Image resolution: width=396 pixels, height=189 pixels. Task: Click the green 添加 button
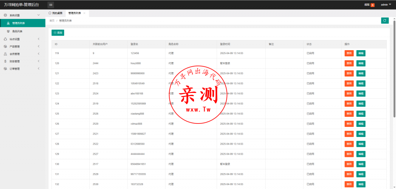pyautogui.click(x=58, y=33)
